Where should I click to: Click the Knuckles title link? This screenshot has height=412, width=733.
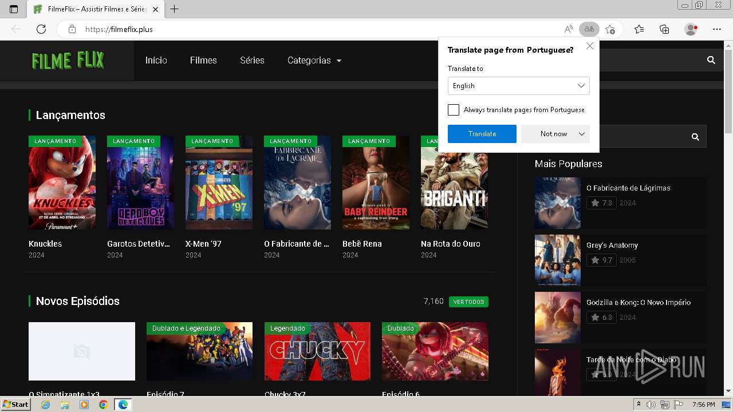tap(45, 244)
